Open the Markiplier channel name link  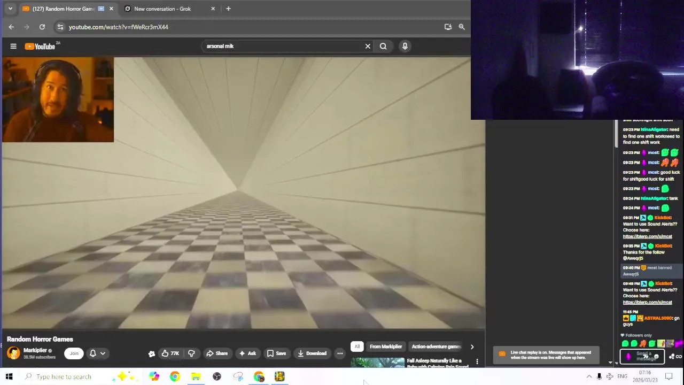[x=35, y=350]
